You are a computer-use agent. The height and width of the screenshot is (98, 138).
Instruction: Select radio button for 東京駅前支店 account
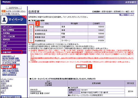click(x=31, y=34)
